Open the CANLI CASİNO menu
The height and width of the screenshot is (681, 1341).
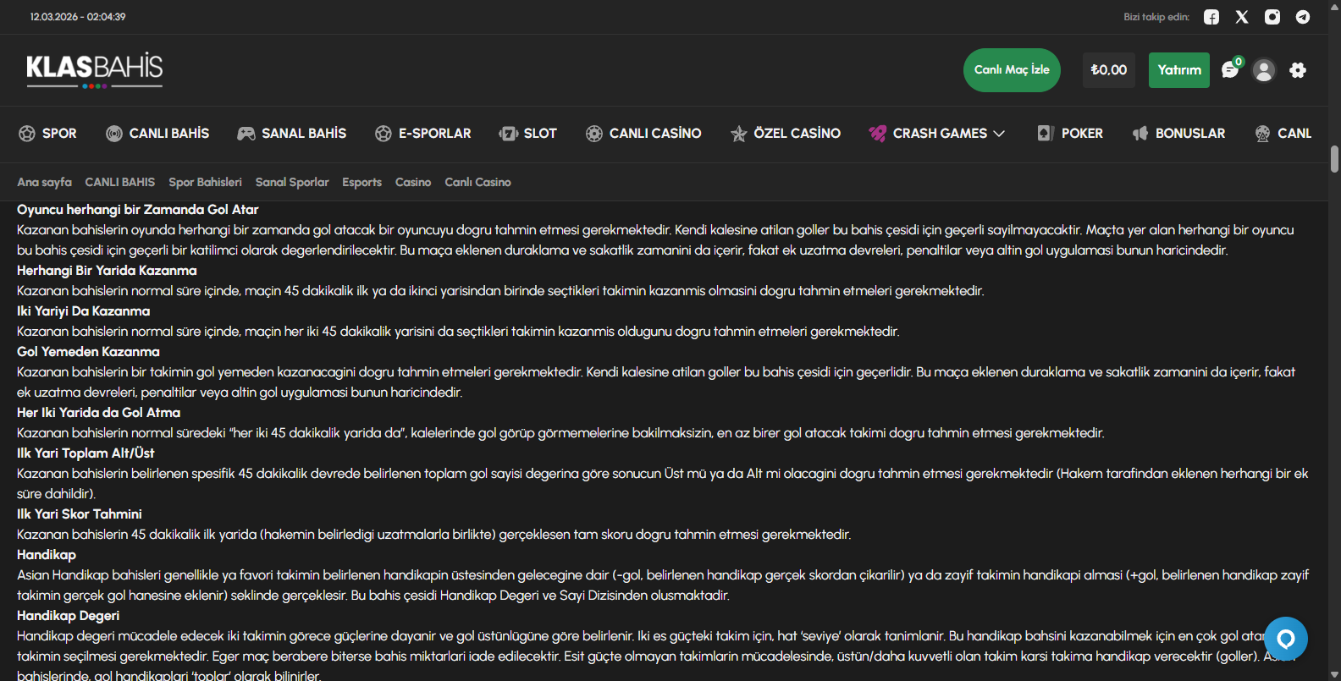tap(643, 134)
